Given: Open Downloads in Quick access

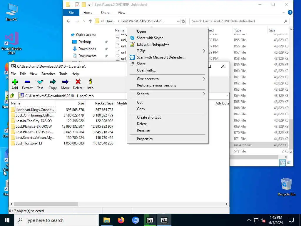Looking at the screenshot, I should [x=87, y=49].
